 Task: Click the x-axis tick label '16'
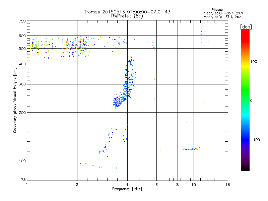click(228, 185)
